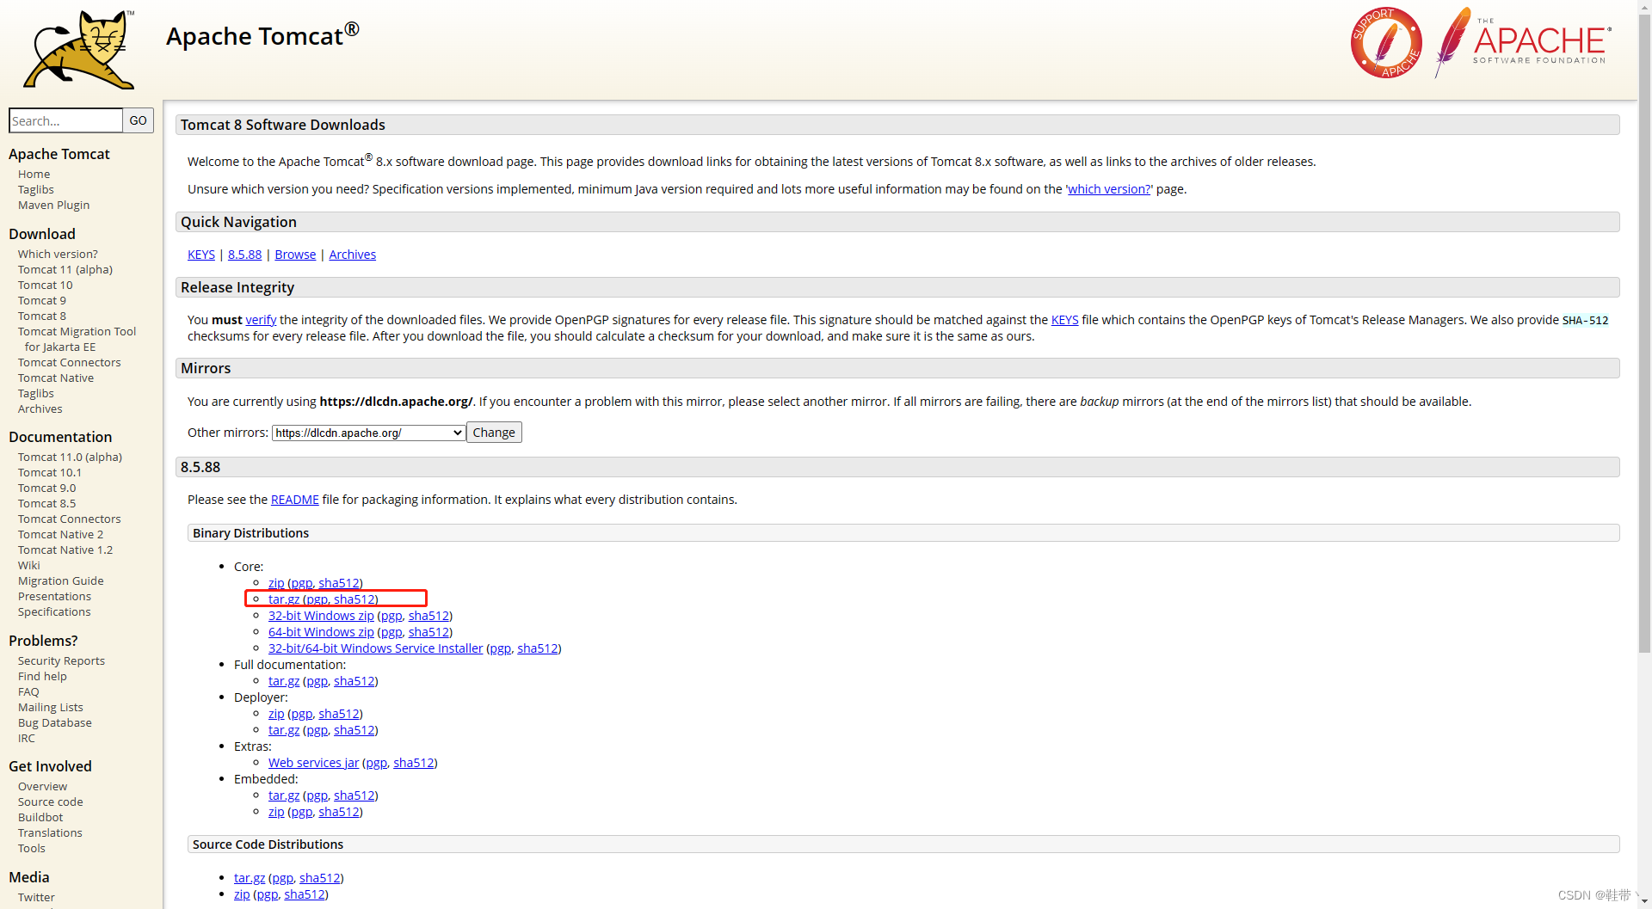Click the vertical page scrollbar thumb
The image size is (1652, 909).
pos(1644,334)
